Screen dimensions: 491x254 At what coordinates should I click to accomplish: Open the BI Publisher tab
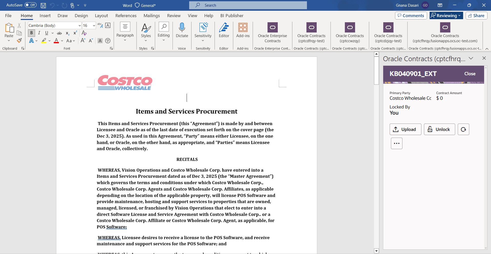tap(232, 16)
